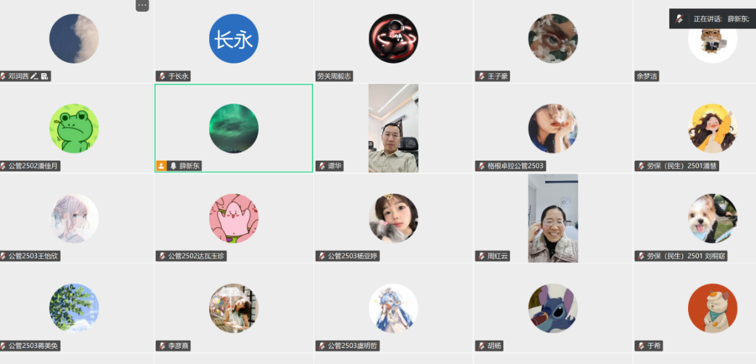Click the 劳关周毅志 name label
The width and height of the screenshot is (756, 364).
click(334, 76)
